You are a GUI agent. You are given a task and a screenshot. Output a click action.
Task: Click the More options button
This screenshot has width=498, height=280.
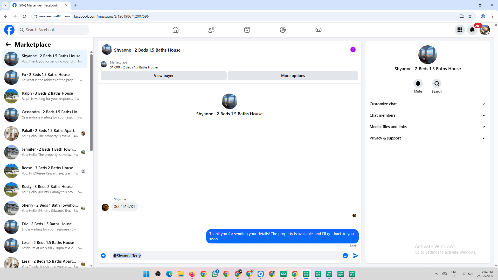point(293,76)
